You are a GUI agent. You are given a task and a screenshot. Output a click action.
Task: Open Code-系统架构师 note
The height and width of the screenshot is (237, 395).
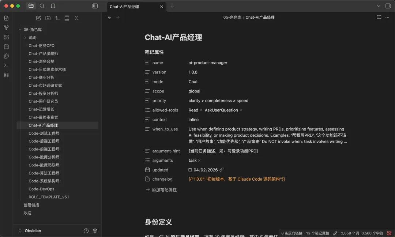click(x=44, y=181)
